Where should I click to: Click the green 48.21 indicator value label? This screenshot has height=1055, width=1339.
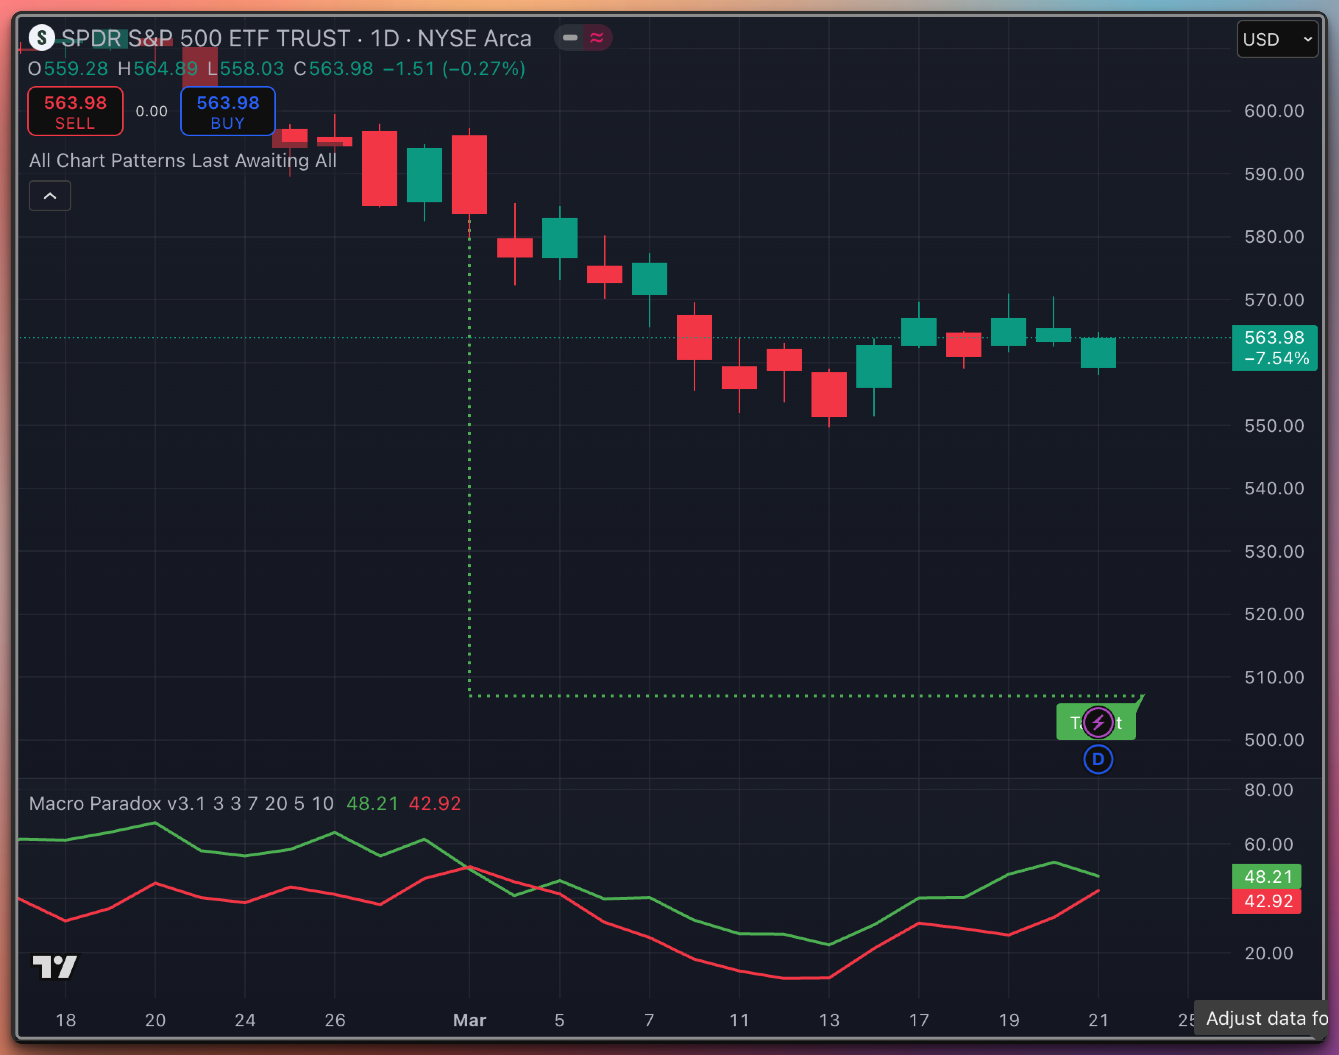pyautogui.click(x=1267, y=877)
